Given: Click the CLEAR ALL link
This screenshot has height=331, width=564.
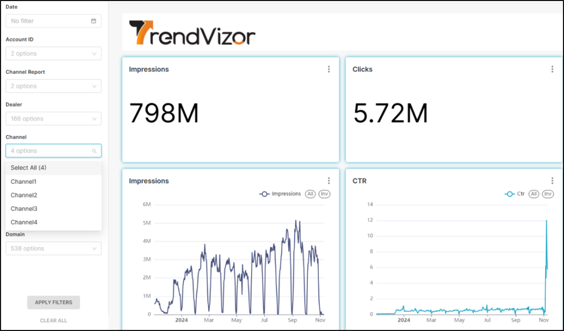Looking at the screenshot, I should pyautogui.click(x=53, y=320).
